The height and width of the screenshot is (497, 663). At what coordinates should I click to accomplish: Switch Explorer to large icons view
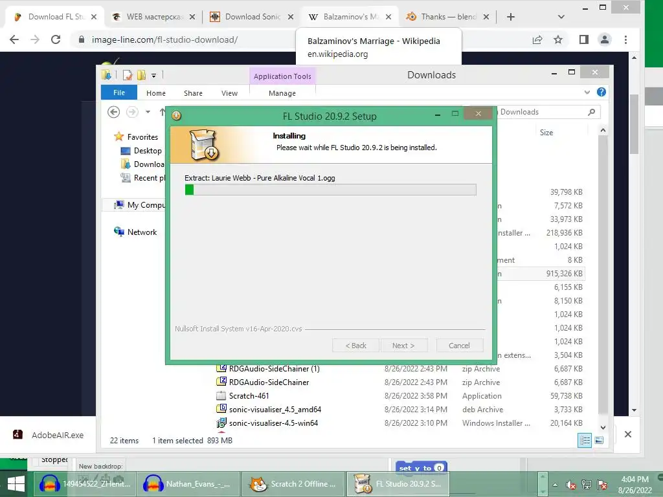[x=599, y=440]
